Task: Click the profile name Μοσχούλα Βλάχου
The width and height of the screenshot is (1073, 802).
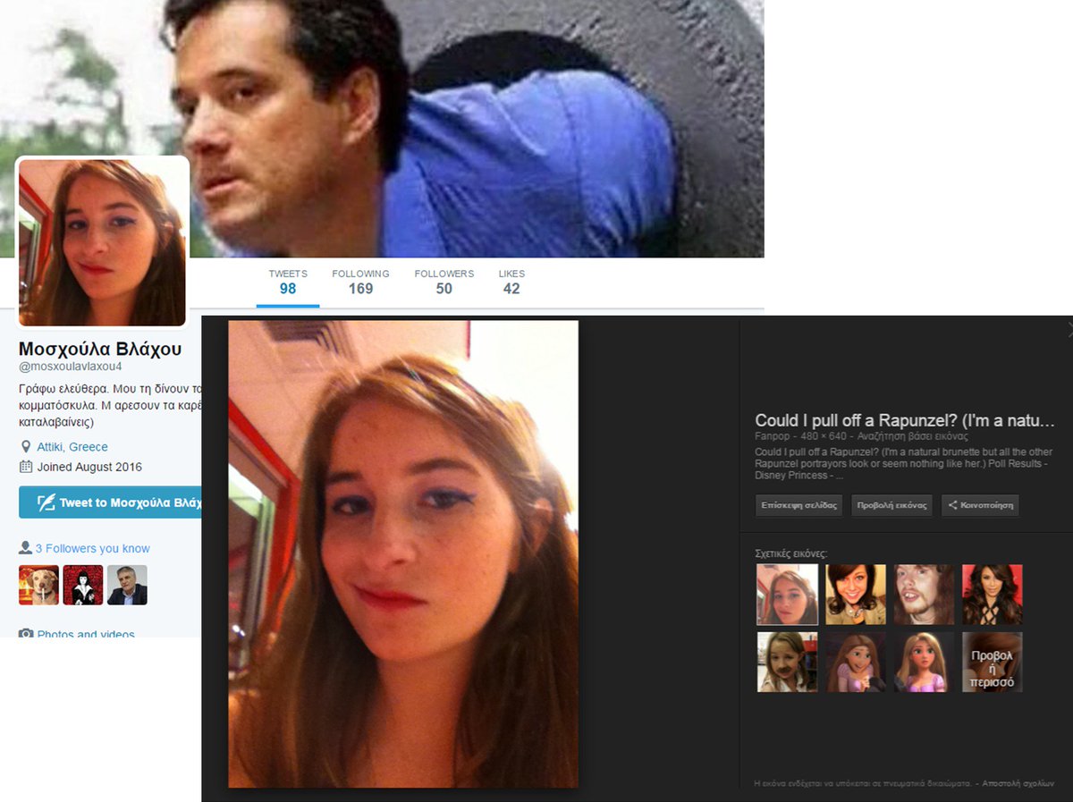Action: [100, 349]
